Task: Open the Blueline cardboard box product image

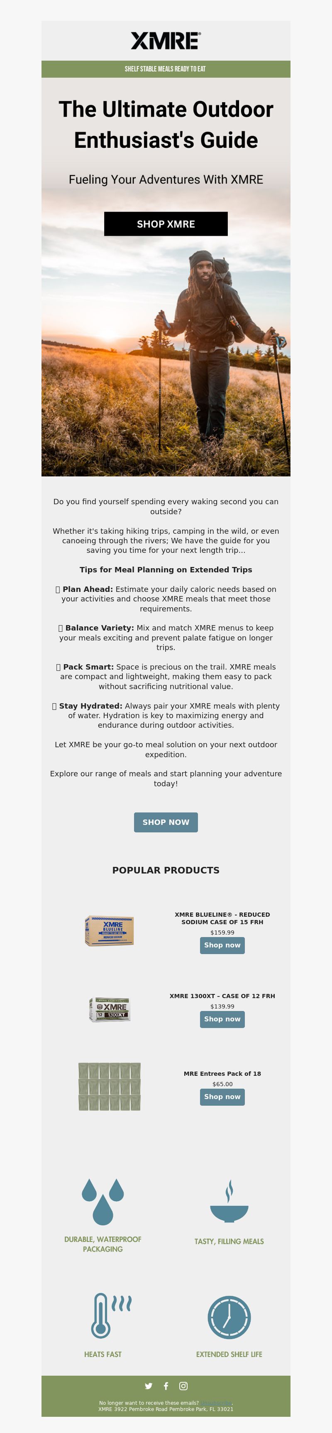Action: (x=110, y=931)
